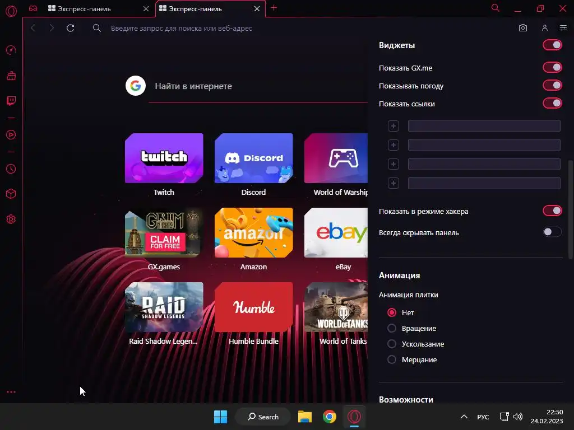Enable Всегда скрывать панель toggle
This screenshot has width=574, height=430.
[x=552, y=232]
